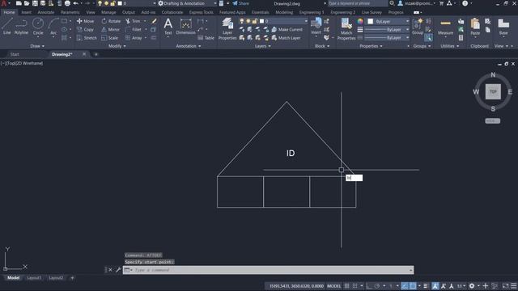Select the Dimension tool

pos(185,27)
